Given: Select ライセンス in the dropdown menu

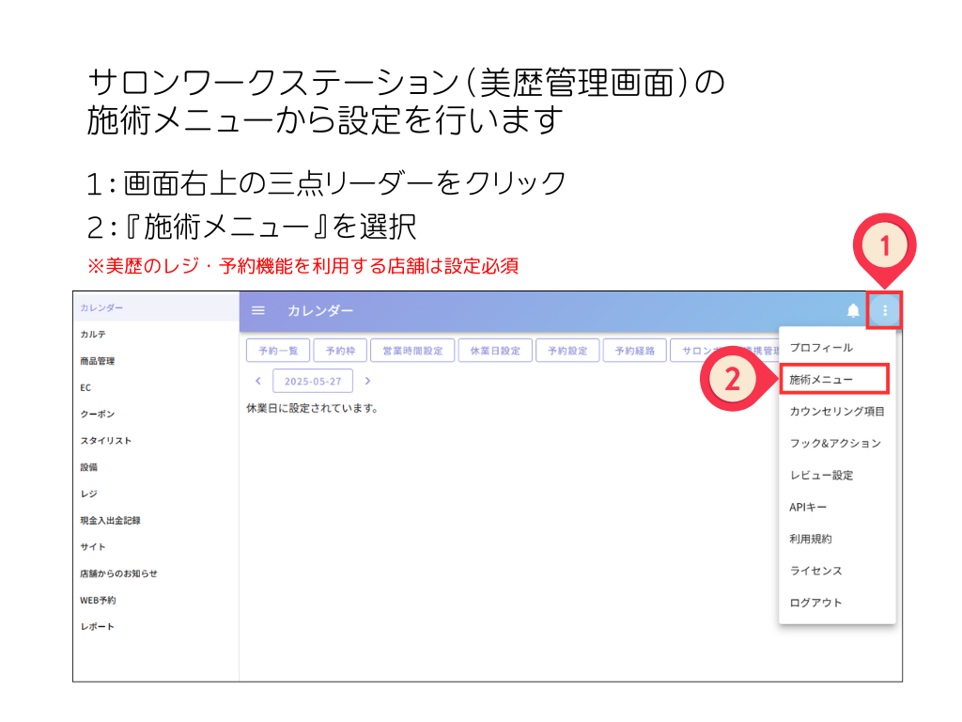Looking at the screenshot, I should [837, 571].
